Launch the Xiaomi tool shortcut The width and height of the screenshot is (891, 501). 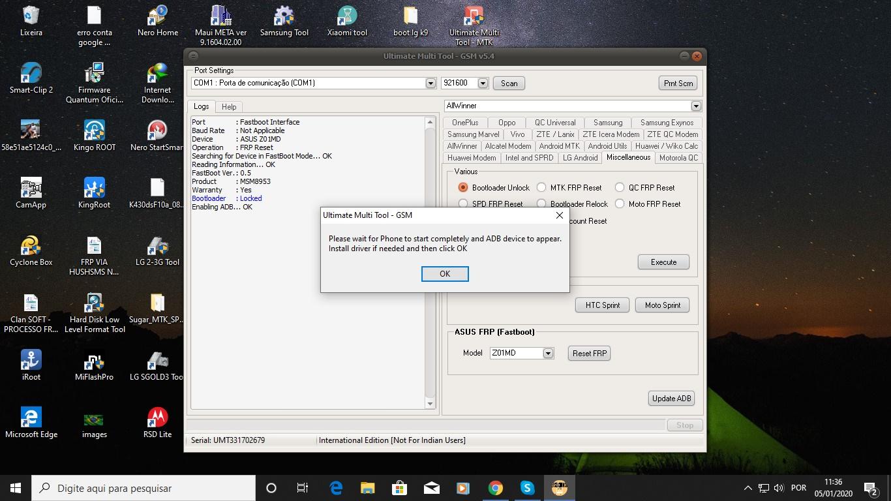pyautogui.click(x=347, y=21)
